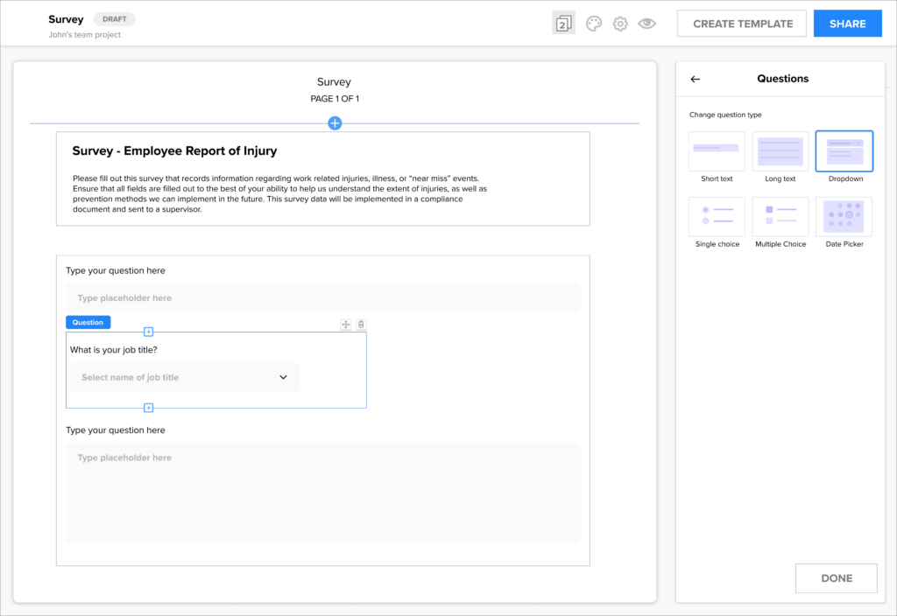Go back using the Questions panel arrow
Screen dimensions: 897x616
pyautogui.click(x=695, y=79)
